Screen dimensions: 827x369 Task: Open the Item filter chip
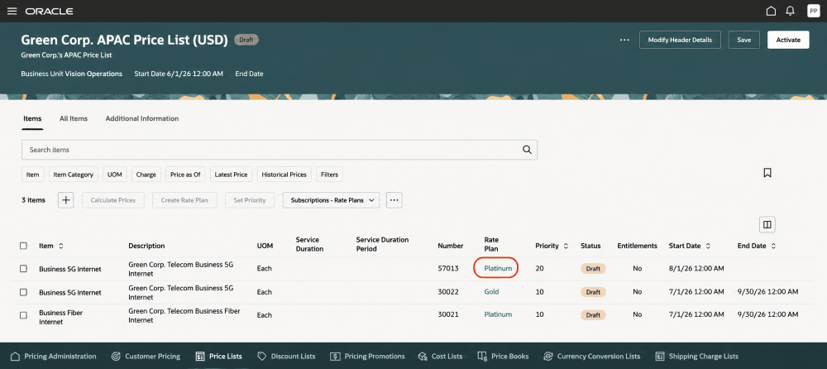[33, 175]
